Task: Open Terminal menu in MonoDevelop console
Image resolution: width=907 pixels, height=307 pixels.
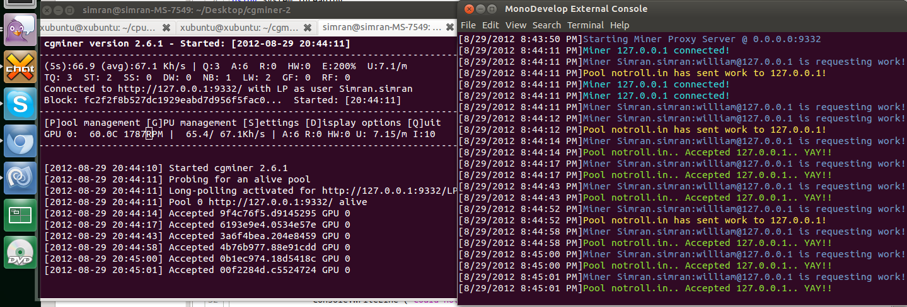Action: [586, 25]
